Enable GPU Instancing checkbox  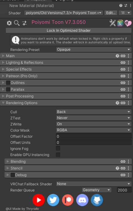click(x=58, y=155)
